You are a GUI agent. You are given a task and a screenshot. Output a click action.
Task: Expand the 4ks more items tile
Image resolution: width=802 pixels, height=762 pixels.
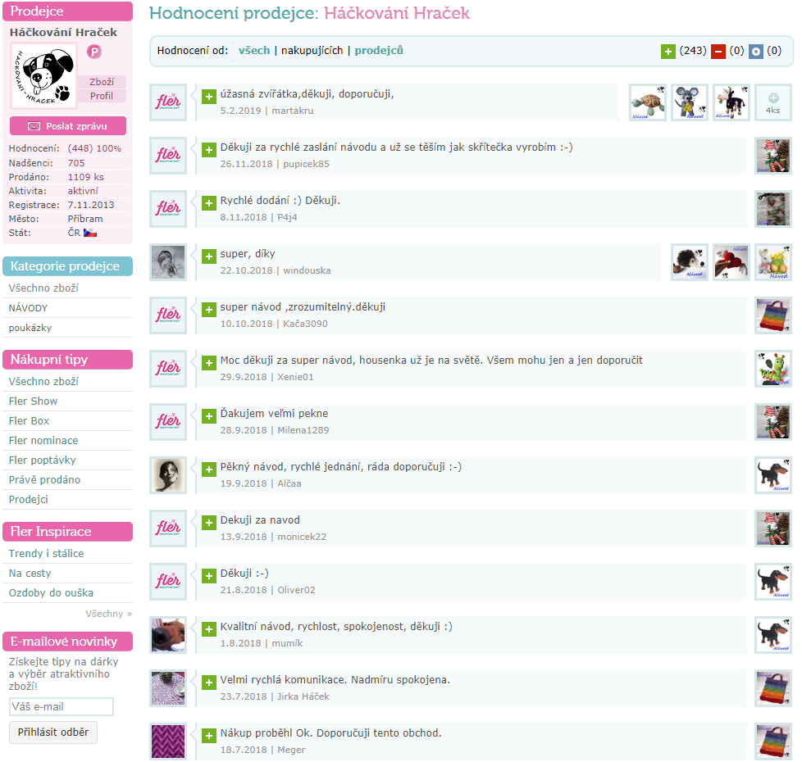pos(772,102)
